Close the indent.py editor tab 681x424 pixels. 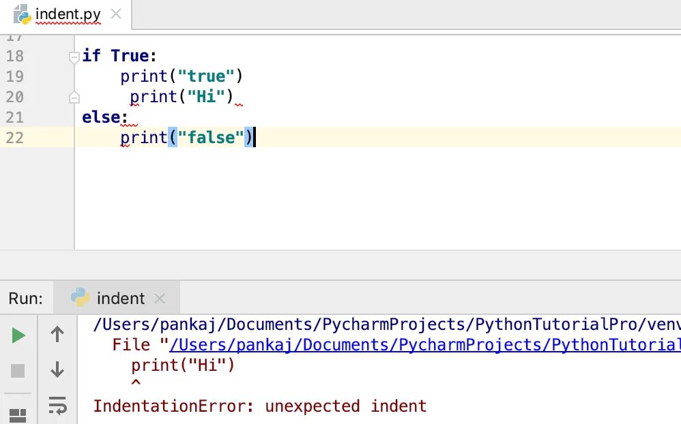tap(116, 14)
